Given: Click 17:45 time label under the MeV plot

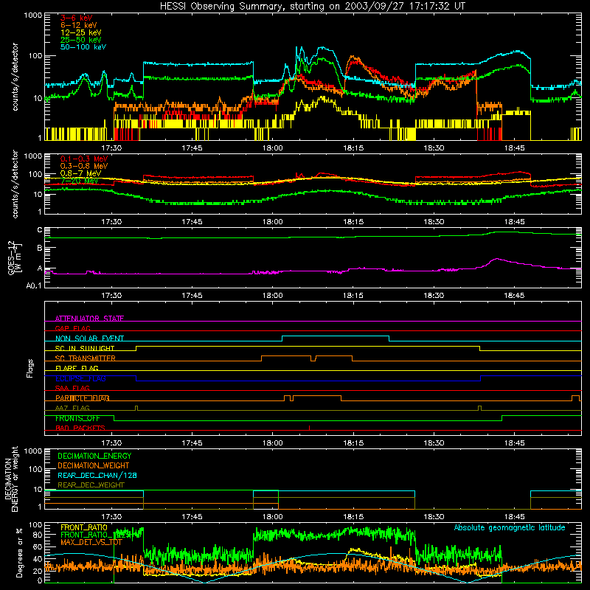Looking at the screenshot, I should [192, 222].
